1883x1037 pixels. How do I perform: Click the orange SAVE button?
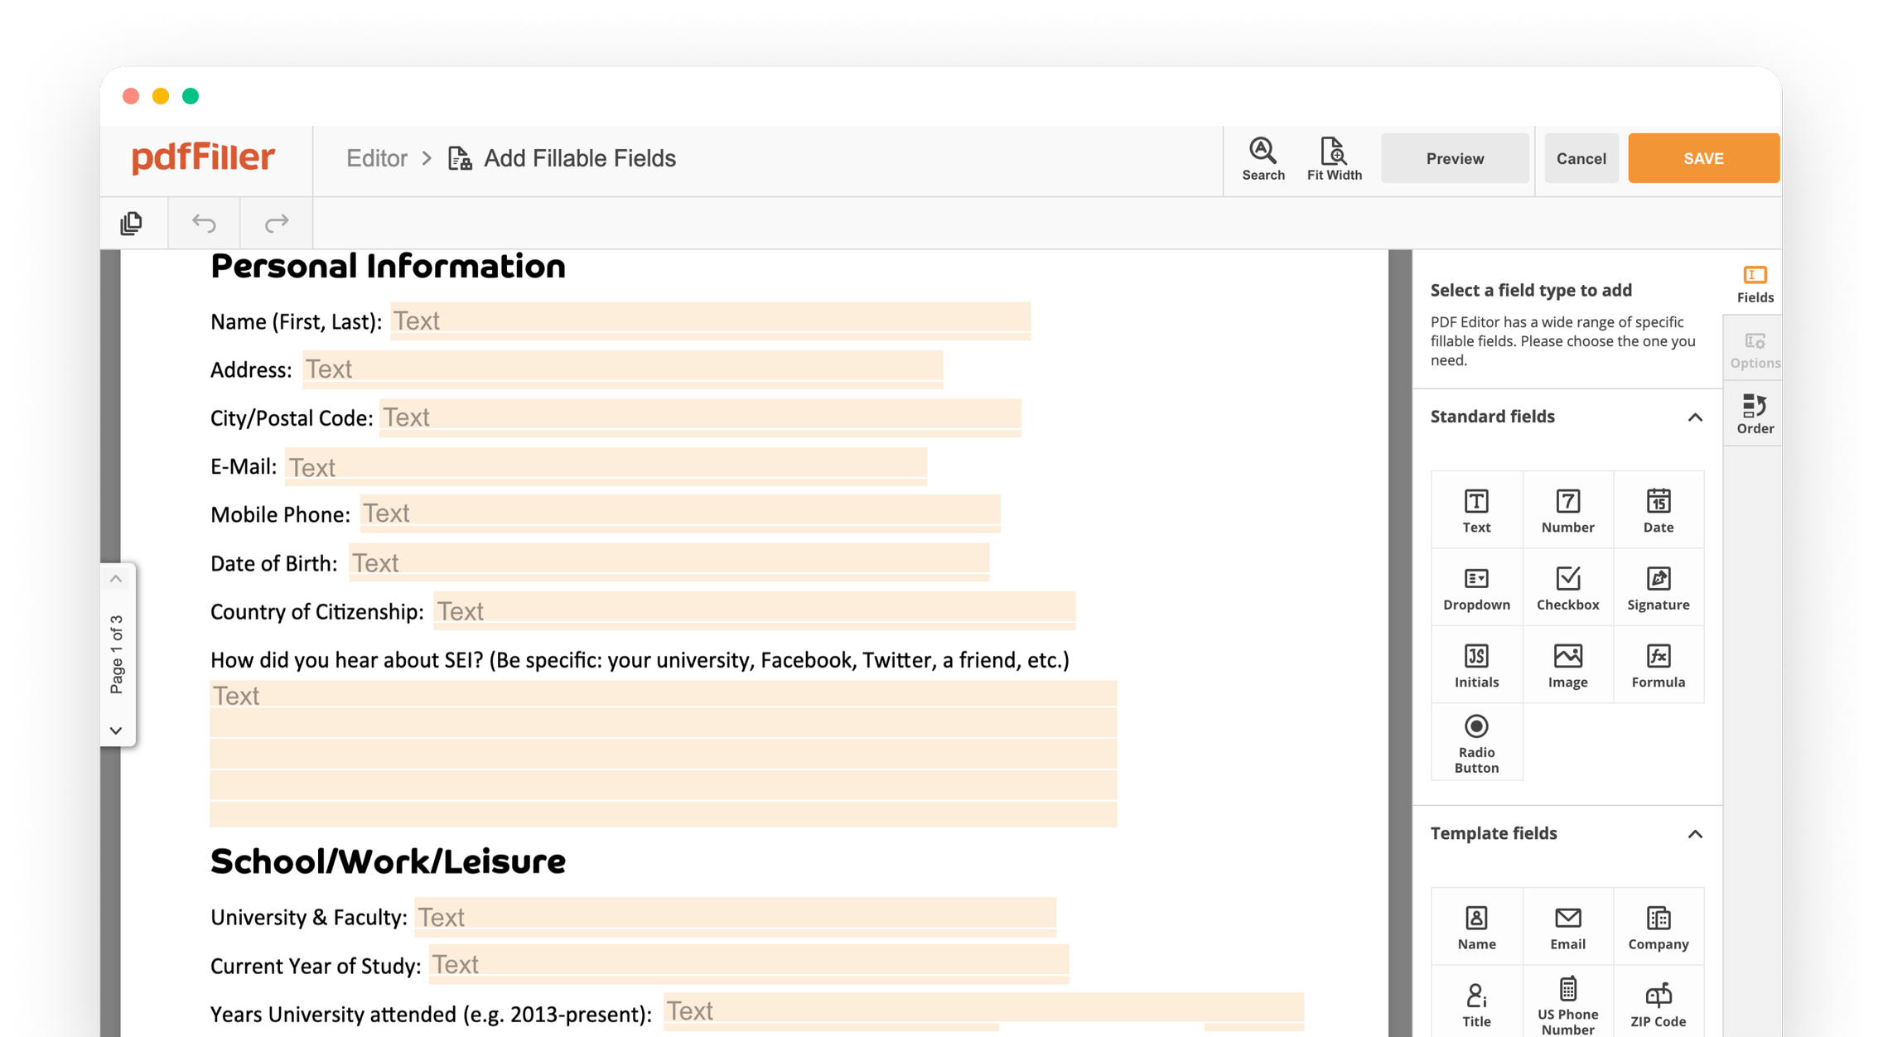(x=1702, y=158)
